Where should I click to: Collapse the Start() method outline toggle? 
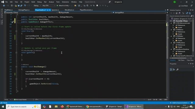pos(16,31)
